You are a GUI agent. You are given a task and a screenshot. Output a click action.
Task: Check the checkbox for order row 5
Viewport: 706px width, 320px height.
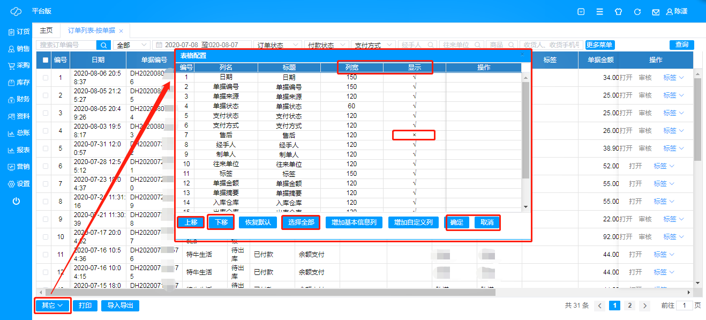click(x=45, y=148)
